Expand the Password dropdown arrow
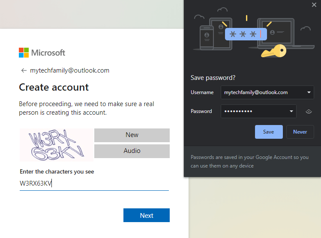Image resolution: width=321 pixels, height=238 pixels. (x=291, y=111)
